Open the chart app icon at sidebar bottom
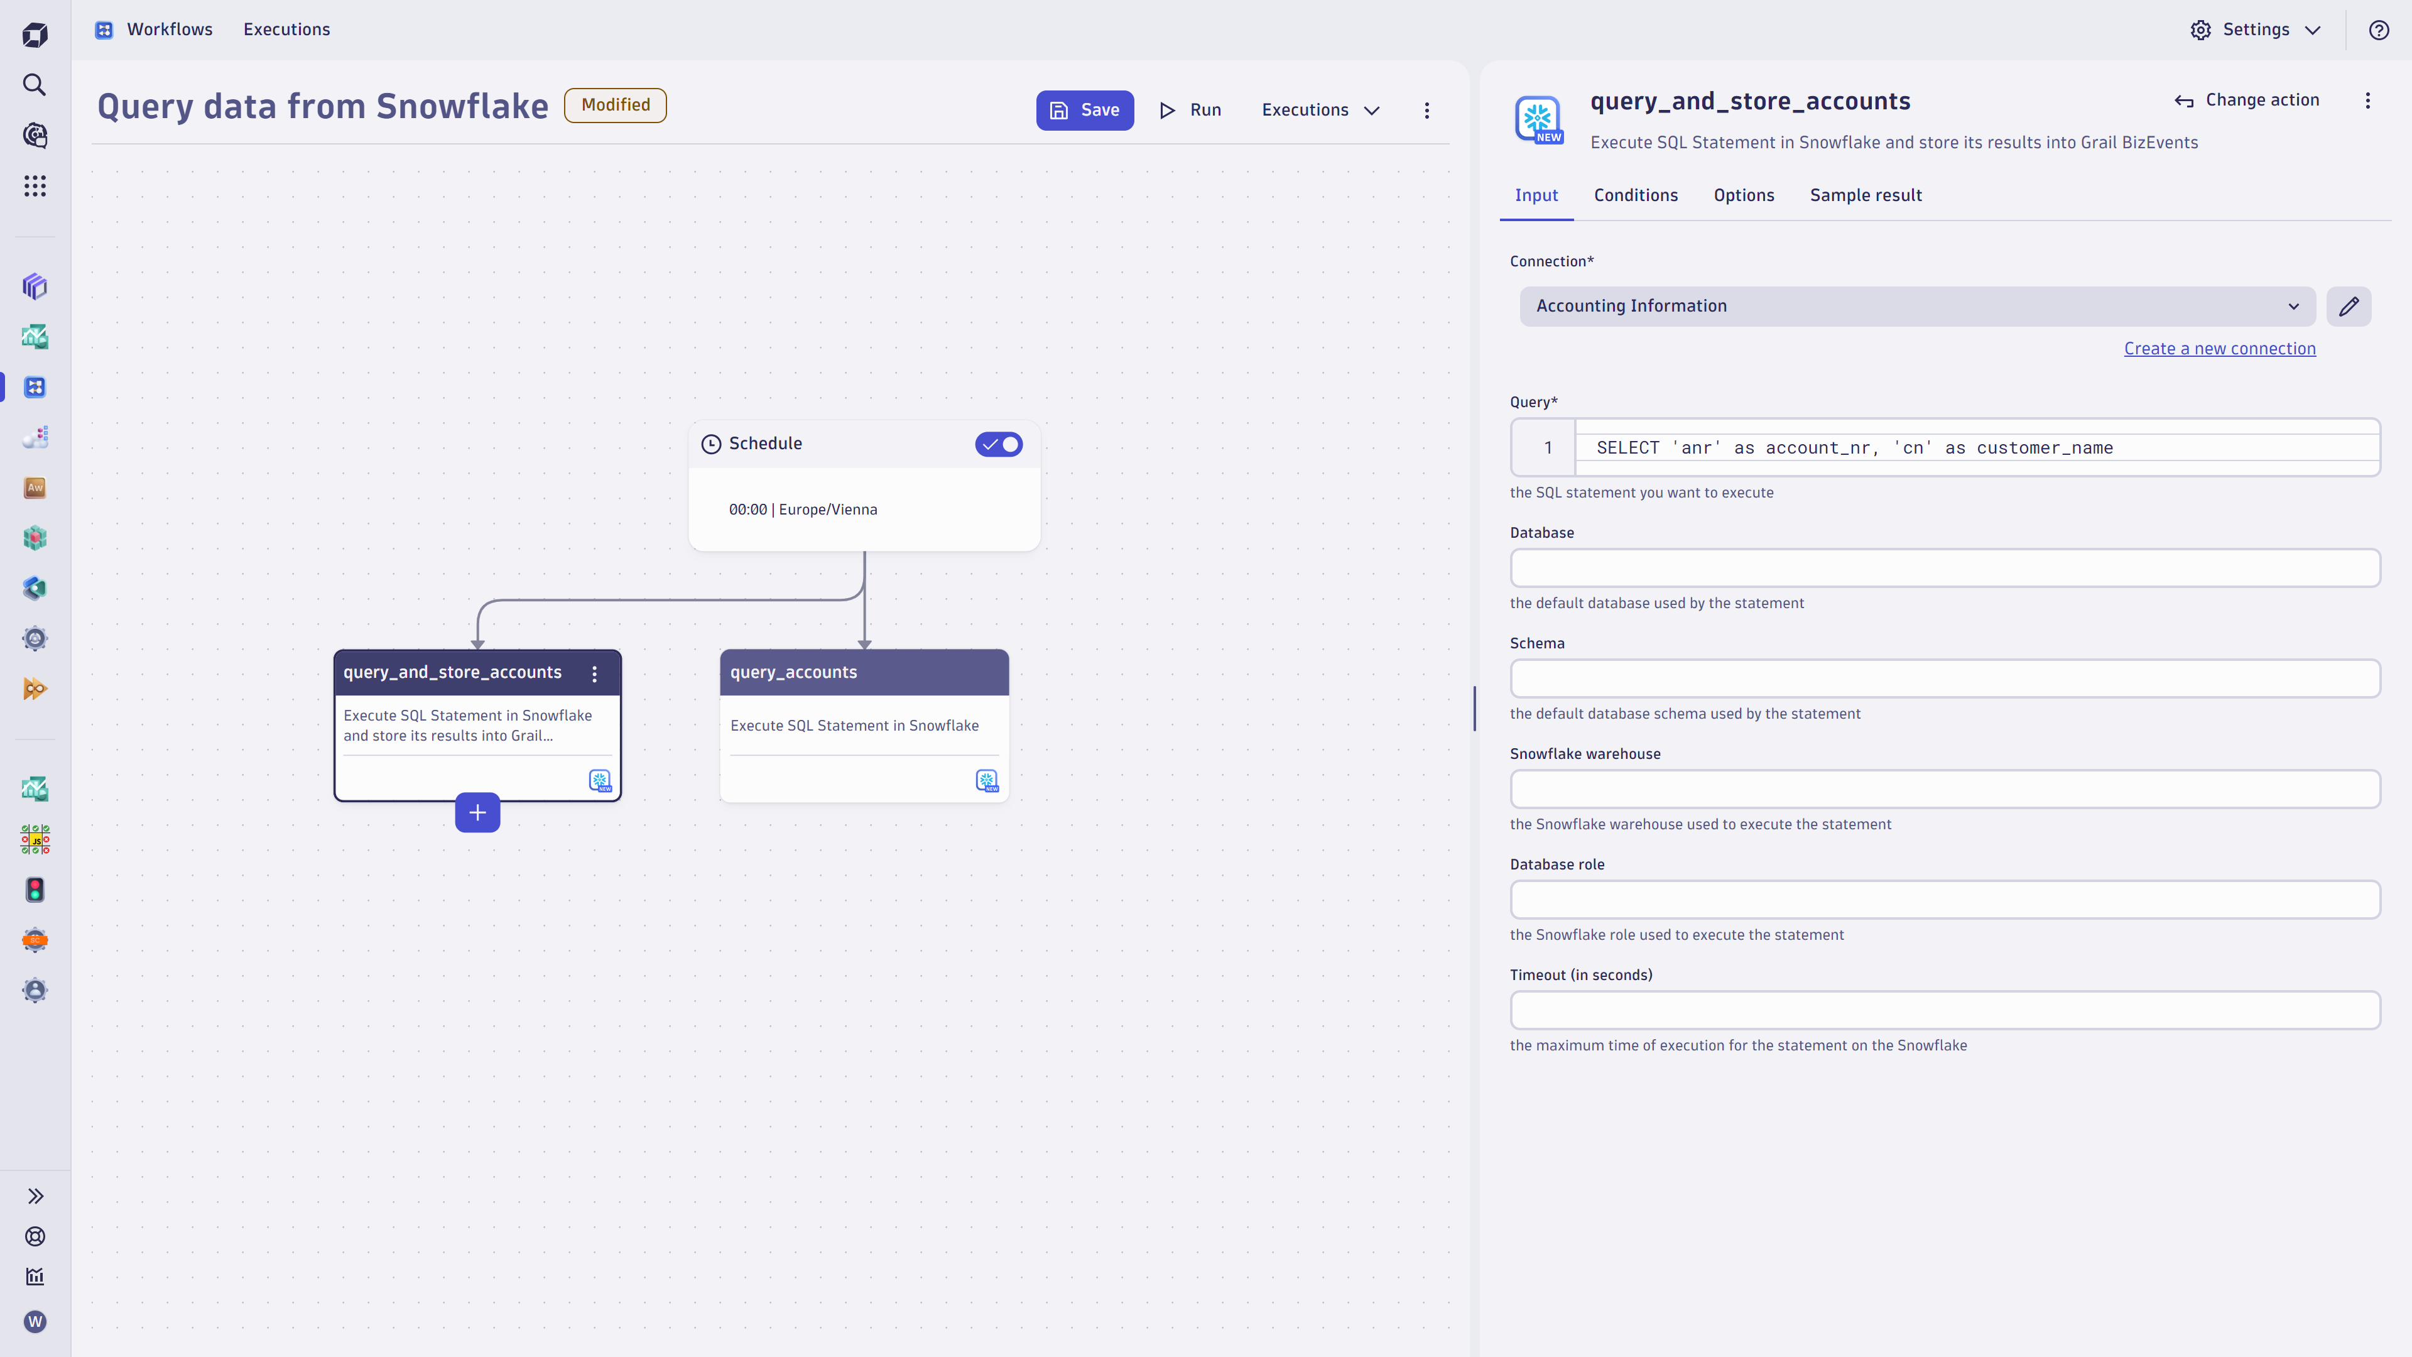2412x1357 pixels. [x=35, y=1275]
